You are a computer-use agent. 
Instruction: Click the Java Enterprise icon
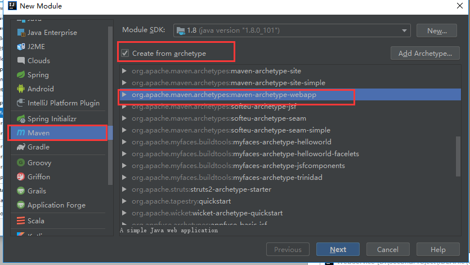21,32
